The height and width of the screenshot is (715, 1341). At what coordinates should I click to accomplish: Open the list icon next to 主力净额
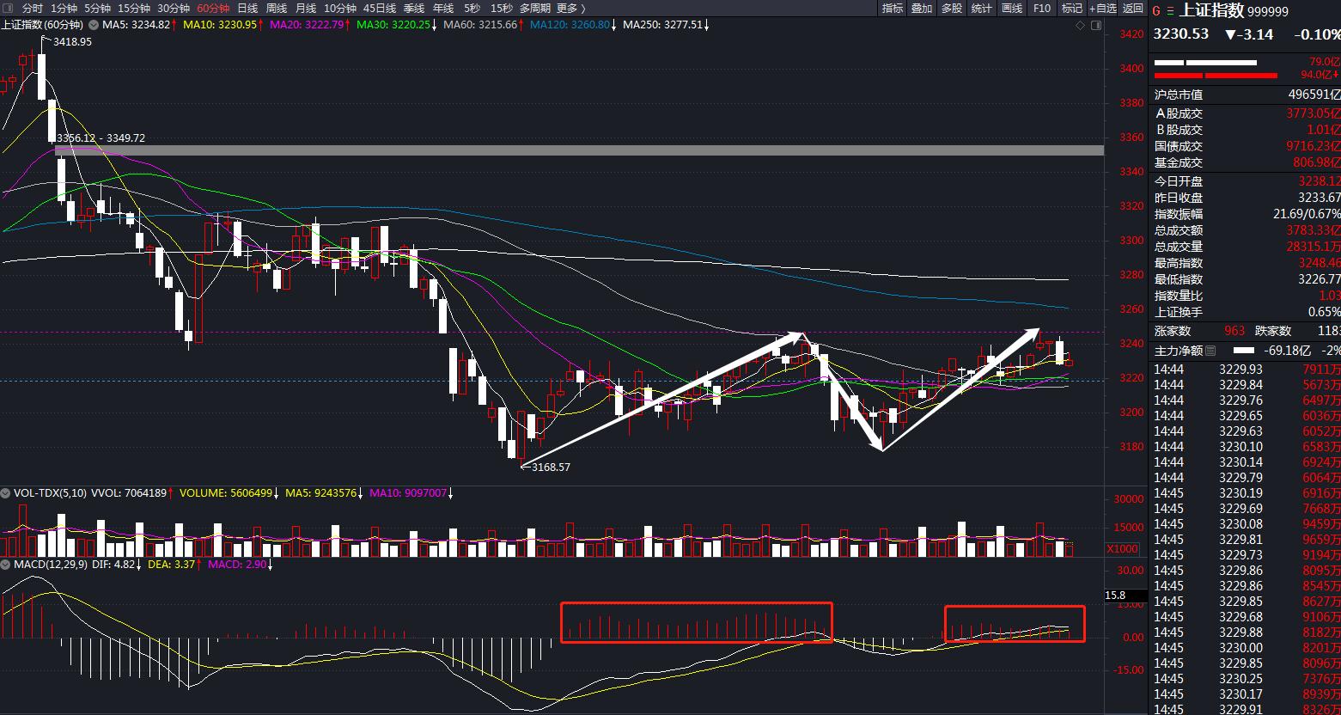(x=1211, y=351)
